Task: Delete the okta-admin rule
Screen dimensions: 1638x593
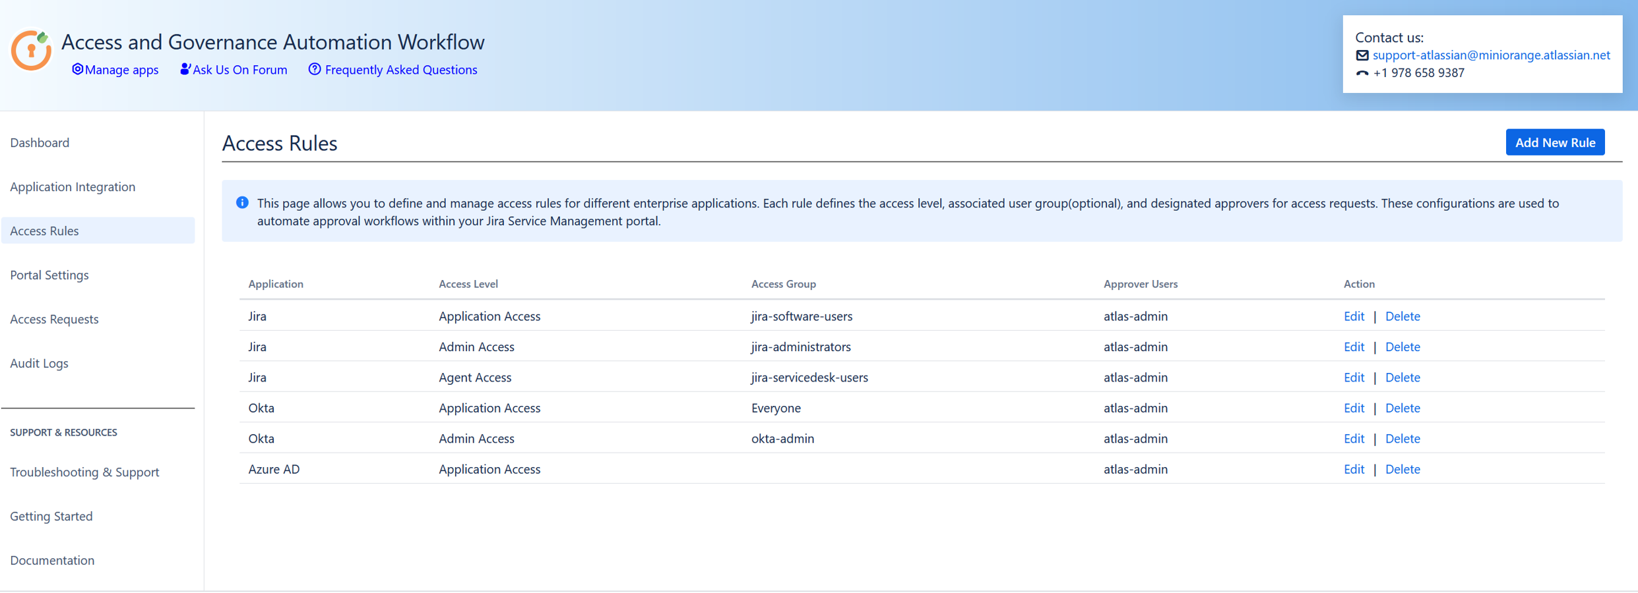Action: coord(1402,438)
